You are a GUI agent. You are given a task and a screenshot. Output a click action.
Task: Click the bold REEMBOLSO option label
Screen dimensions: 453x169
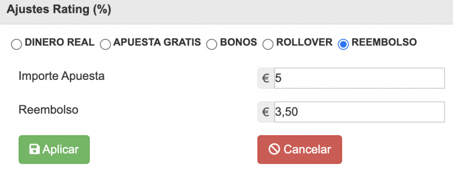pos(384,42)
